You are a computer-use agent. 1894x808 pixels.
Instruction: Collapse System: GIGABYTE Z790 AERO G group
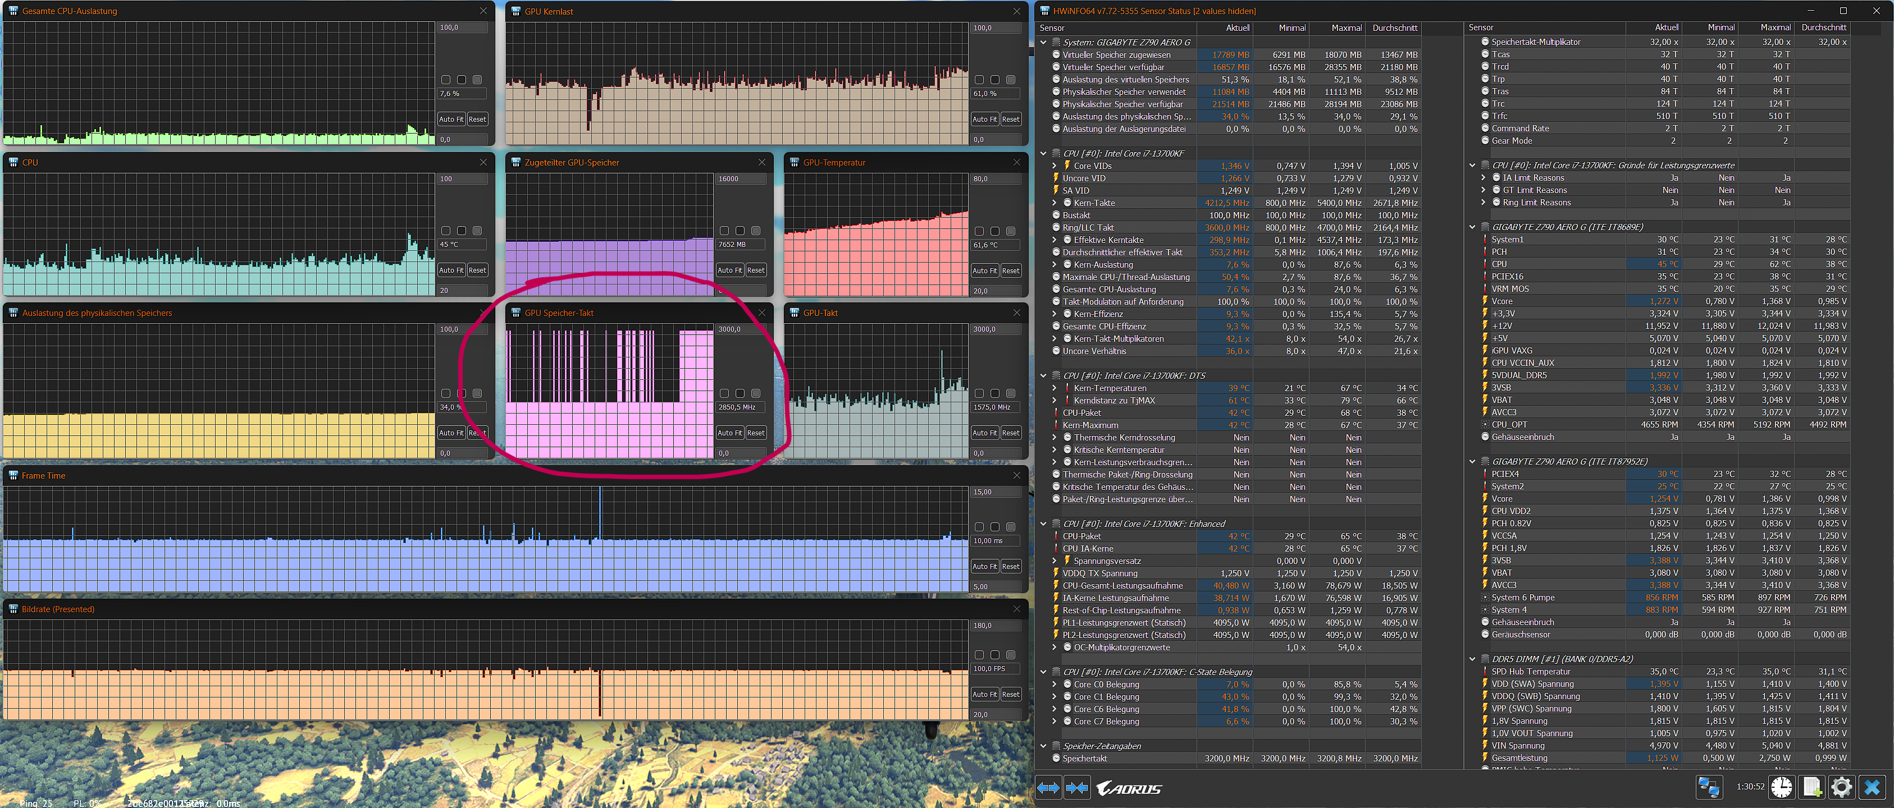coord(1043,43)
